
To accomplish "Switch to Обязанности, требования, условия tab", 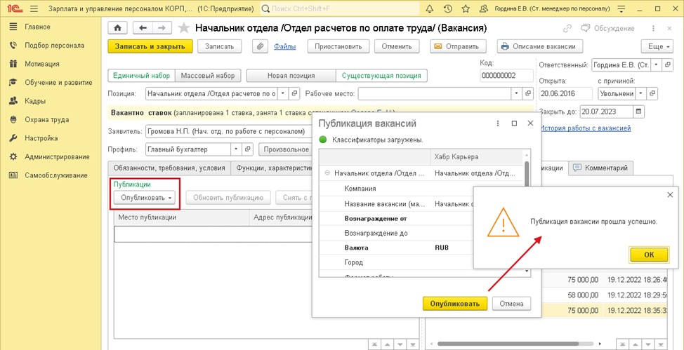I will tap(169, 168).
